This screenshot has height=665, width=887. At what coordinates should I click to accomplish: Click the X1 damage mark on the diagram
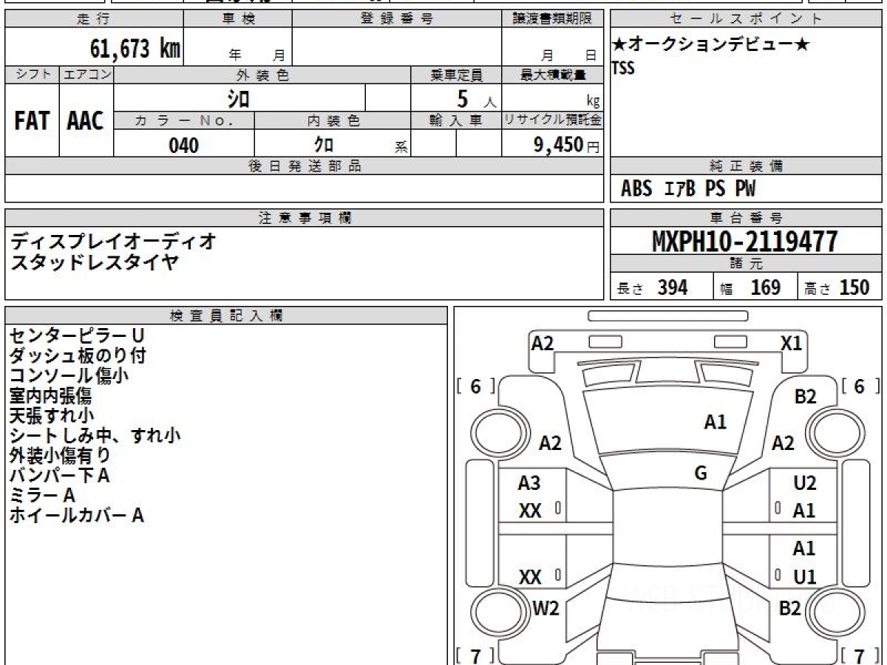coord(792,343)
